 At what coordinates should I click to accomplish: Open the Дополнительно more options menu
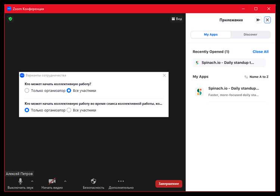pos(121,184)
